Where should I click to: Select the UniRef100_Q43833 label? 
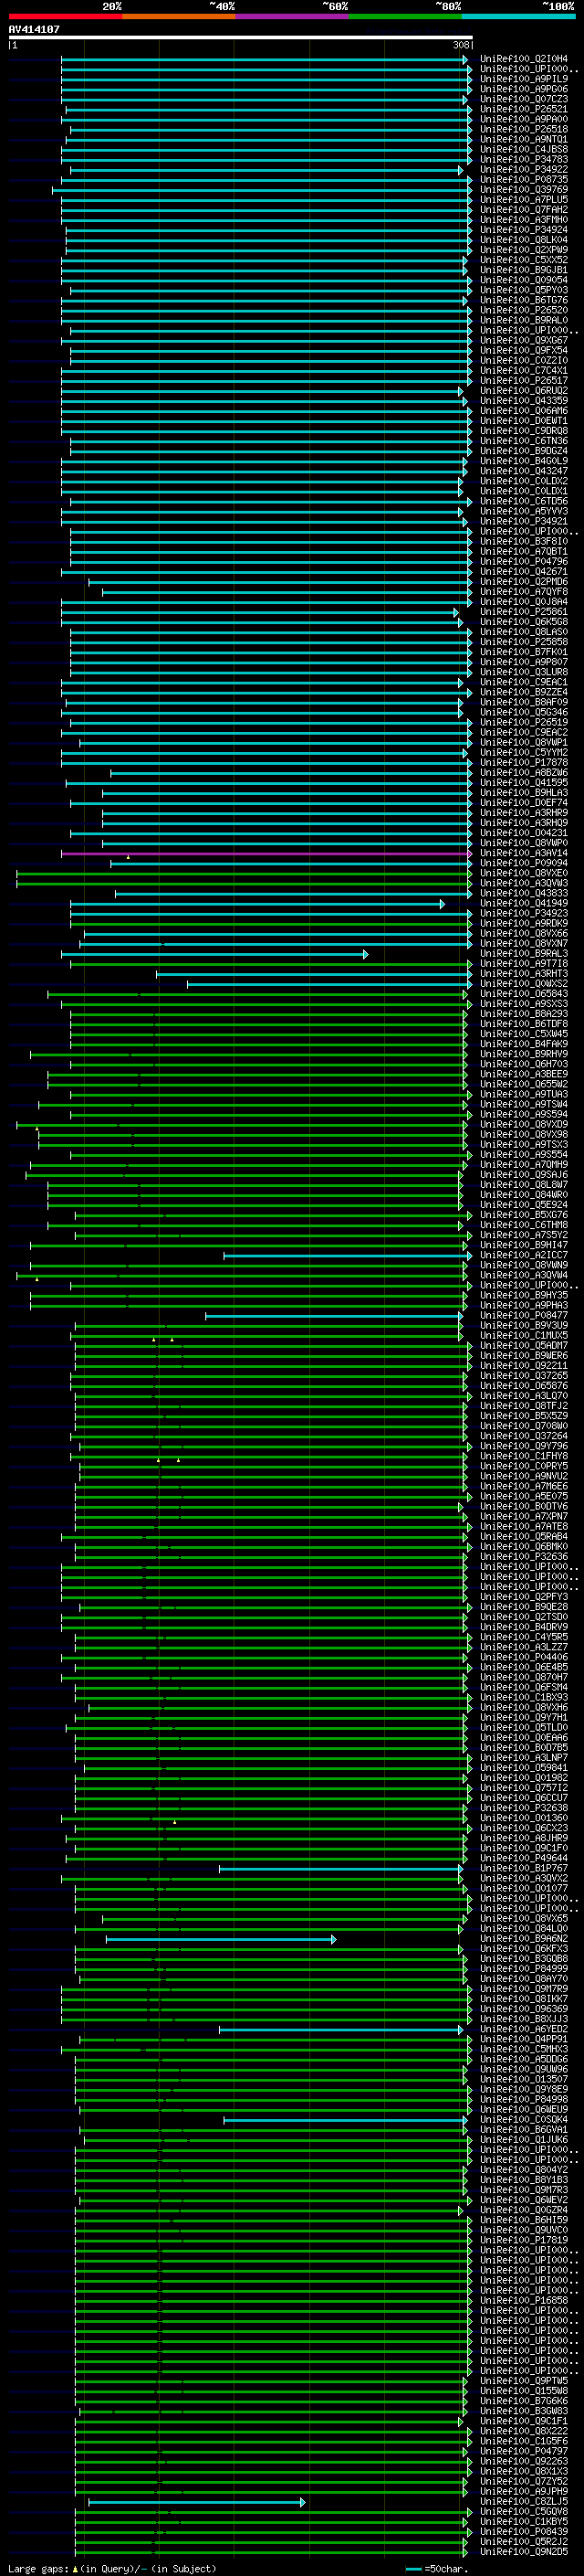[x=524, y=894]
